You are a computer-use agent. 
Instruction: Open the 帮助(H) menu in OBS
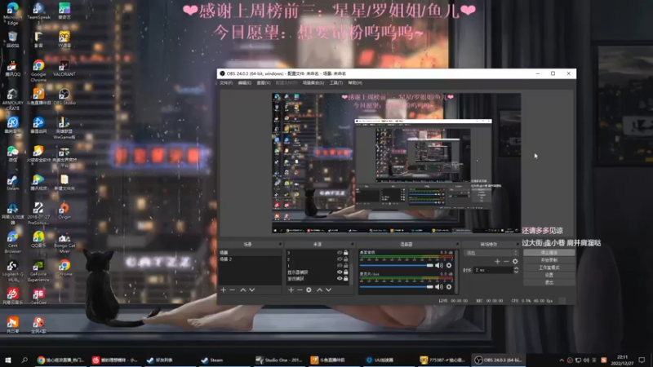(x=355, y=83)
